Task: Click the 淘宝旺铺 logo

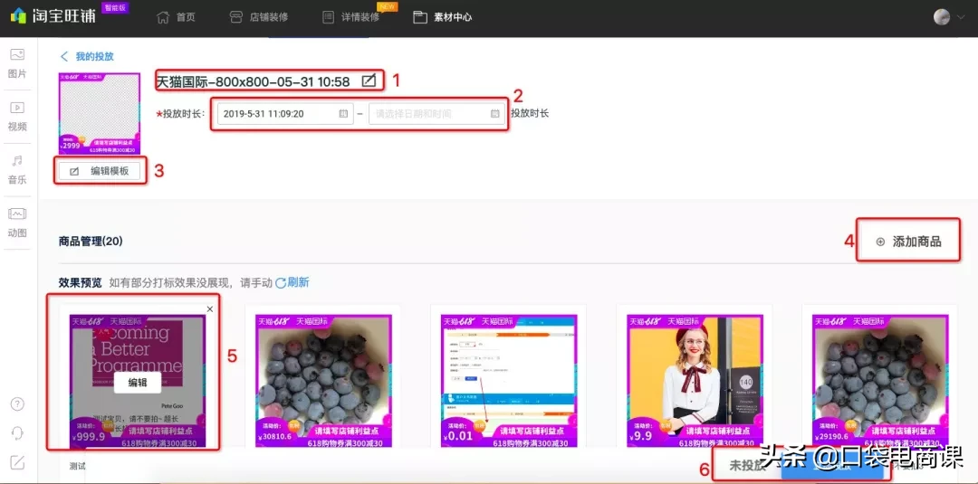Action: click(x=53, y=15)
